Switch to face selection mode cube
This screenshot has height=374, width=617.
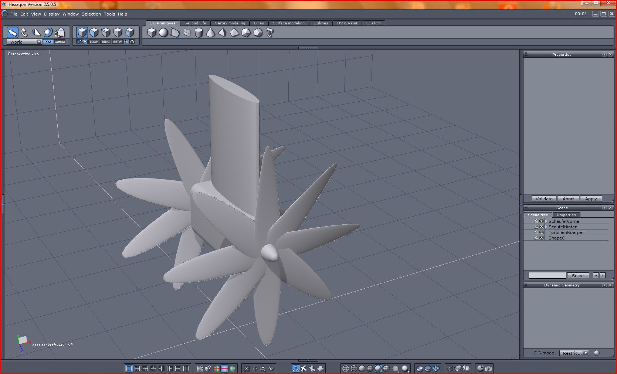[94, 33]
